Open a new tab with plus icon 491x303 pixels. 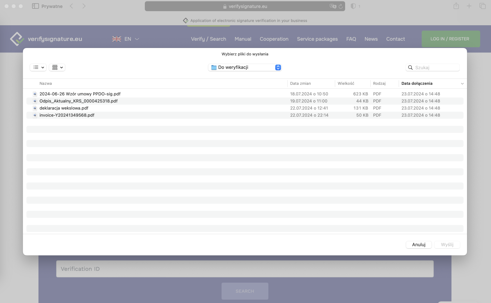click(x=469, y=6)
